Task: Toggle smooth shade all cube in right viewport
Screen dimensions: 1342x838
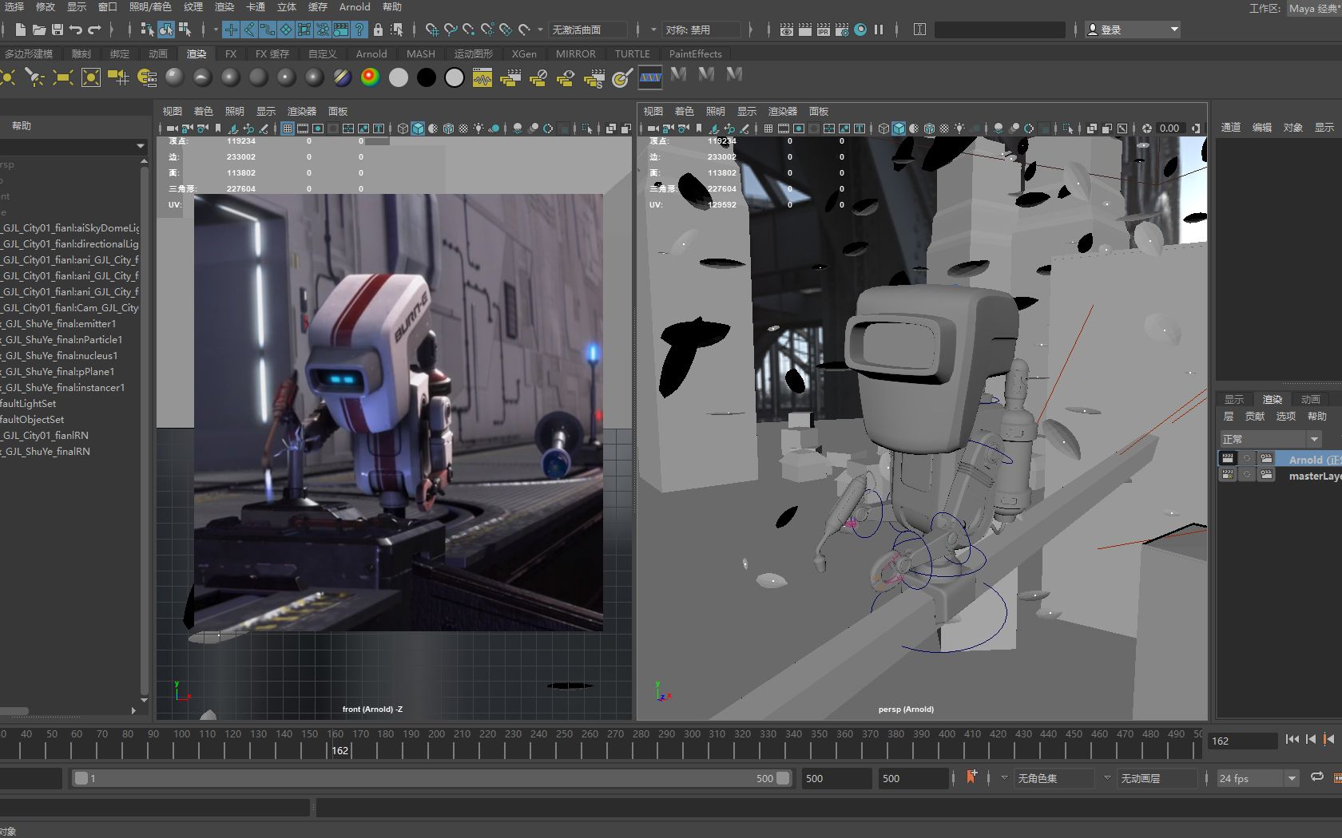Action: pyautogui.click(x=899, y=128)
